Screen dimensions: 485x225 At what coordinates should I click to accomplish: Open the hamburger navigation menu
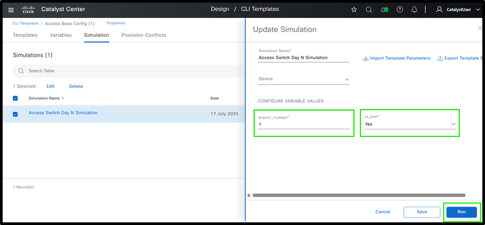pos(11,9)
